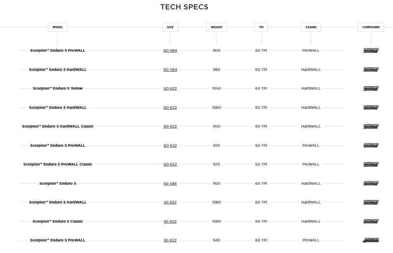This screenshot has height=253, width=393.
Task: Click the COMPOUND column header
Action: pyautogui.click(x=371, y=27)
